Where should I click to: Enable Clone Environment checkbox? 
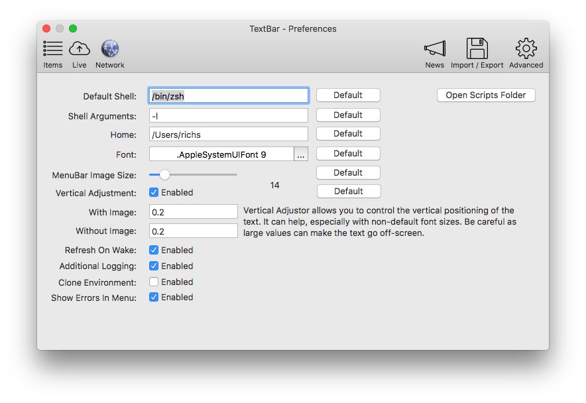pos(154,282)
